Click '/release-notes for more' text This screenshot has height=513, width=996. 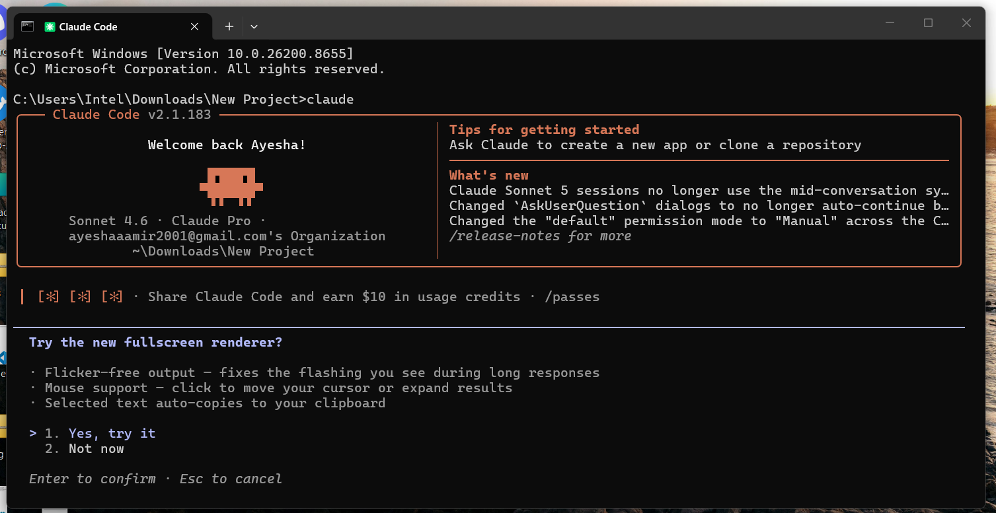click(540, 236)
